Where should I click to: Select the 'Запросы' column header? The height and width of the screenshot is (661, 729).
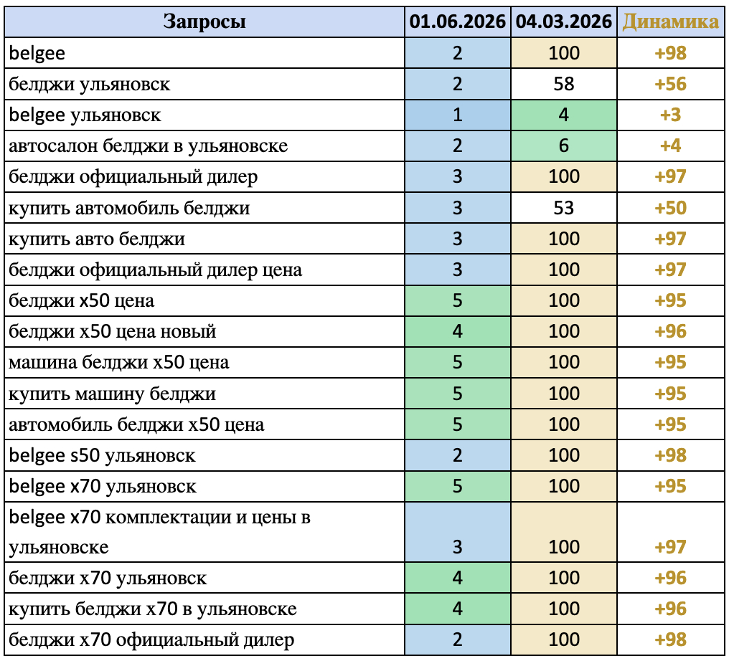(x=204, y=22)
